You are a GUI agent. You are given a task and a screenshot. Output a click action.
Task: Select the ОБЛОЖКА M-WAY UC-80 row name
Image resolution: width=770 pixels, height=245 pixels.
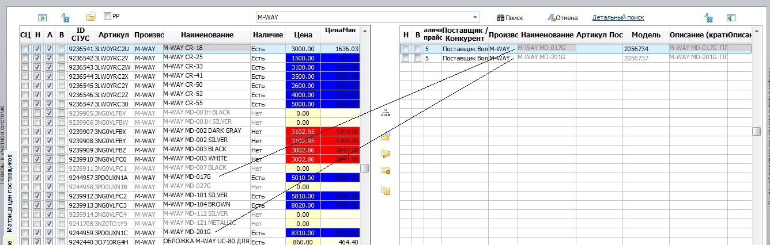pos(207,242)
